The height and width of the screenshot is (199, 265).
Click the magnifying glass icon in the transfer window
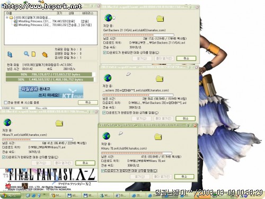click(x=26, y=54)
